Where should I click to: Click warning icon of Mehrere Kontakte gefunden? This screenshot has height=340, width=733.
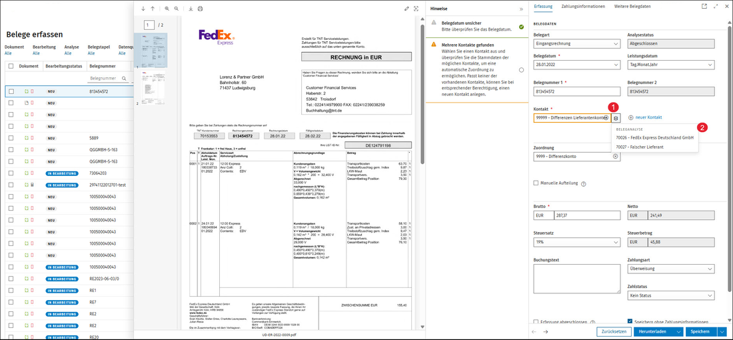coord(434,44)
